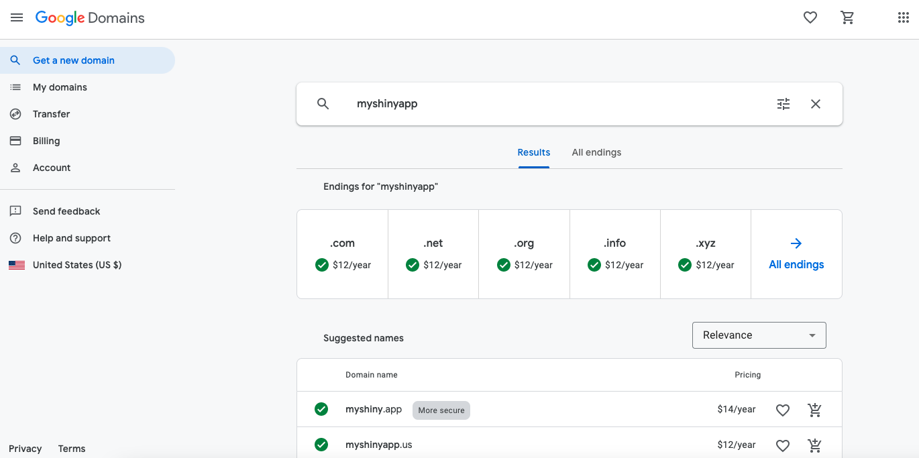The height and width of the screenshot is (458, 919).
Task: Open favorites heart icon in header
Action: [x=810, y=18]
